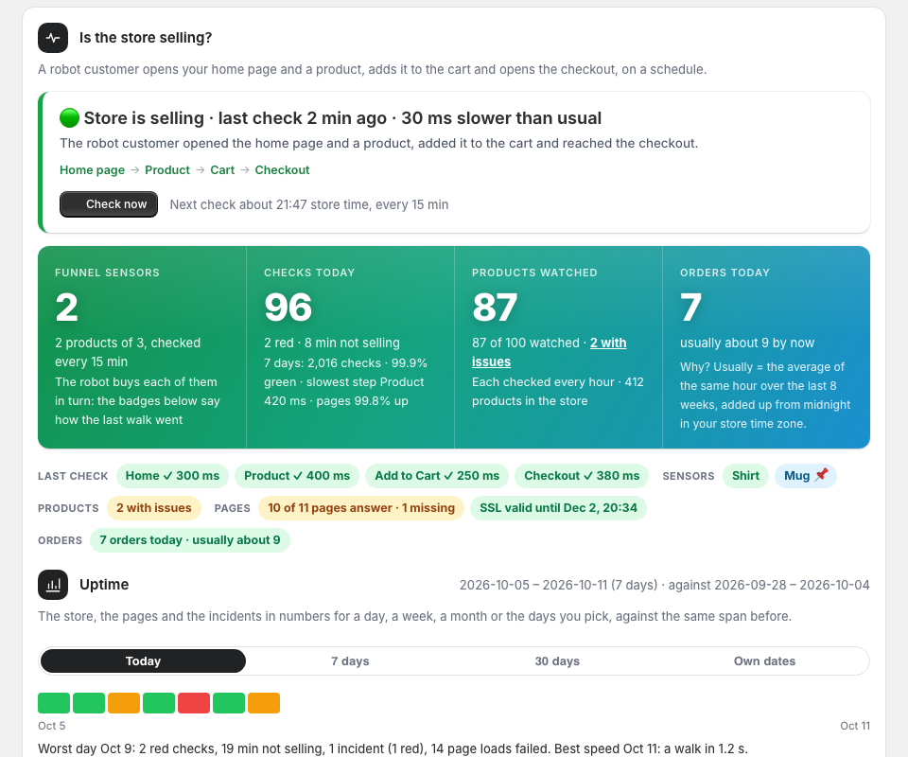Click the uptime date range text '2026-10-05 – 2026-10-11'
This screenshot has width=908, height=757.
click(x=533, y=585)
